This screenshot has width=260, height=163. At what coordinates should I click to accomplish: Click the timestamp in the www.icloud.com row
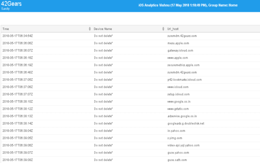pos(17,87)
